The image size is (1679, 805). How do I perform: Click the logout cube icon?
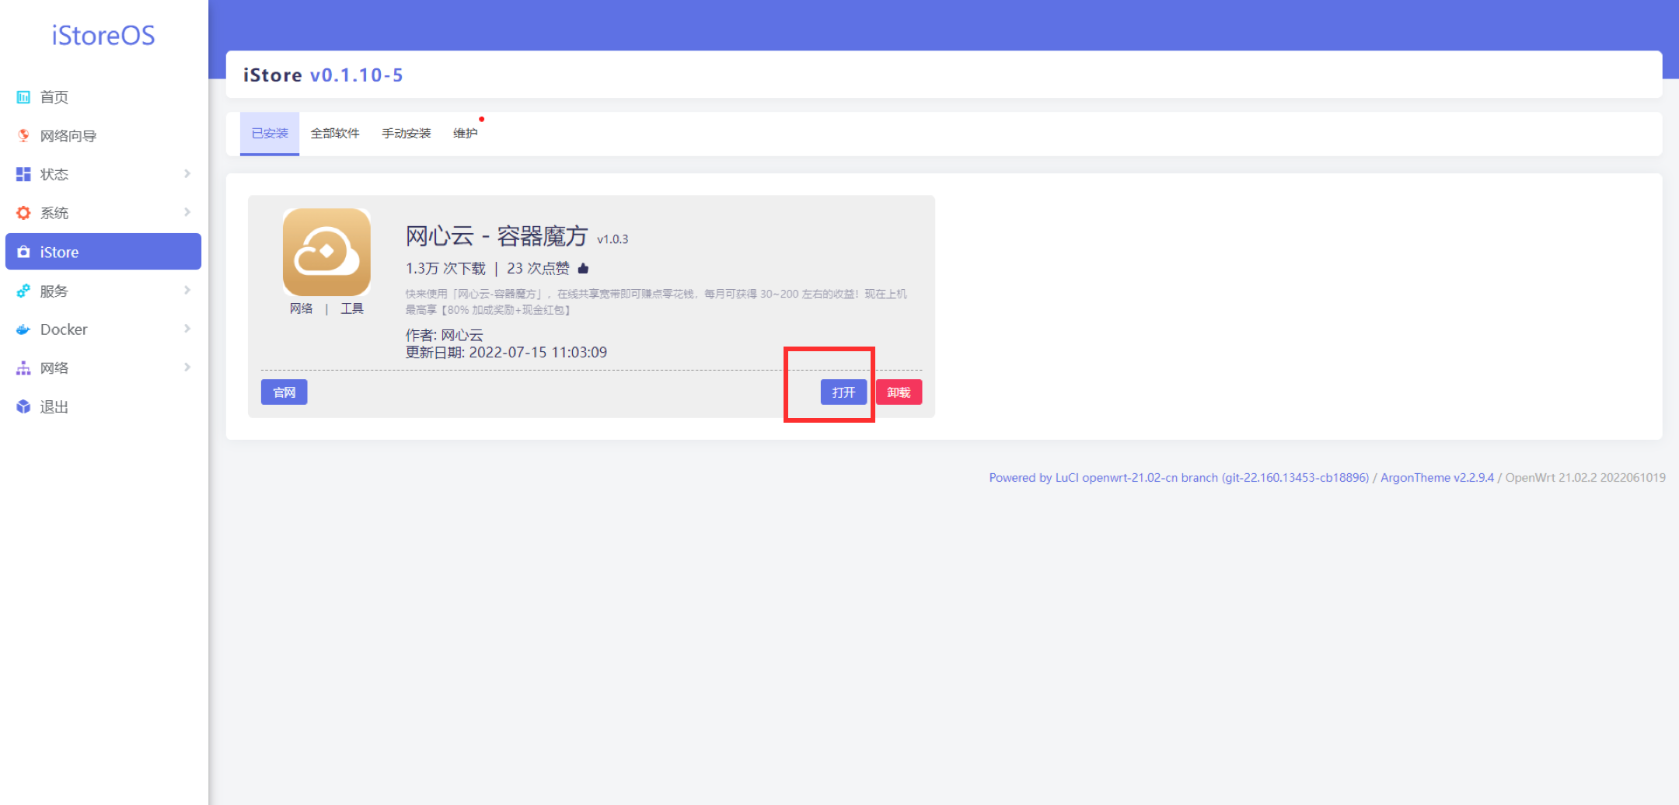point(23,406)
